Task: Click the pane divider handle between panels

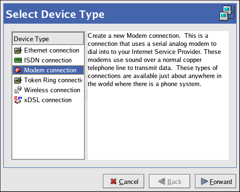Action: (x=86, y=96)
